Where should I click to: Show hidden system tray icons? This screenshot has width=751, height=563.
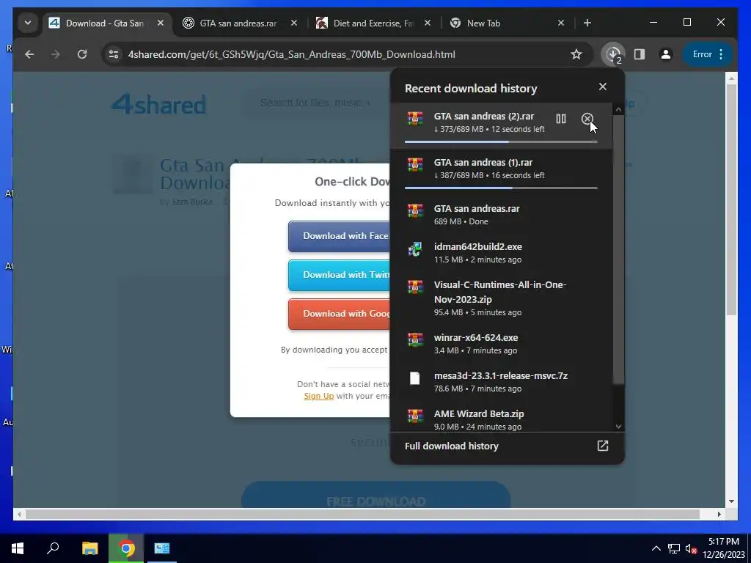tap(656, 548)
